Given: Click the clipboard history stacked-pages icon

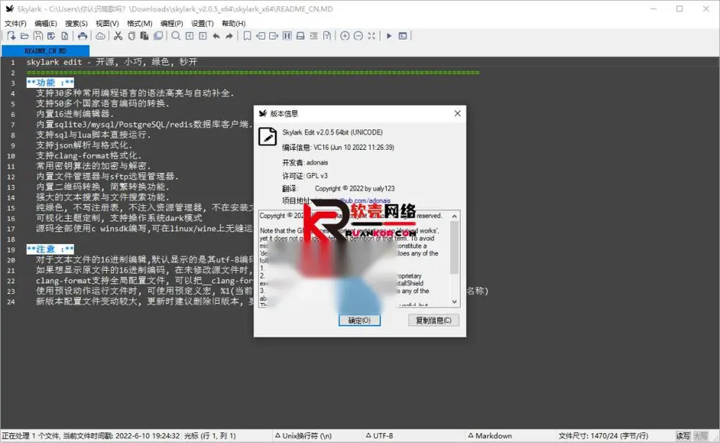Looking at the screenshot, I should pos(158,36).
